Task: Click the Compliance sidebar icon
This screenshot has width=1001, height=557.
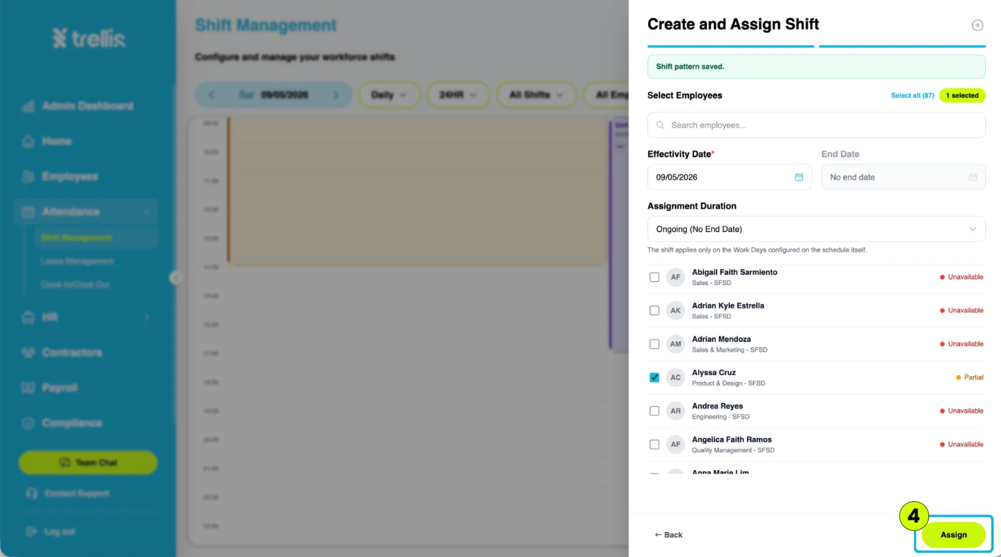Action: (x=28, y=423)
